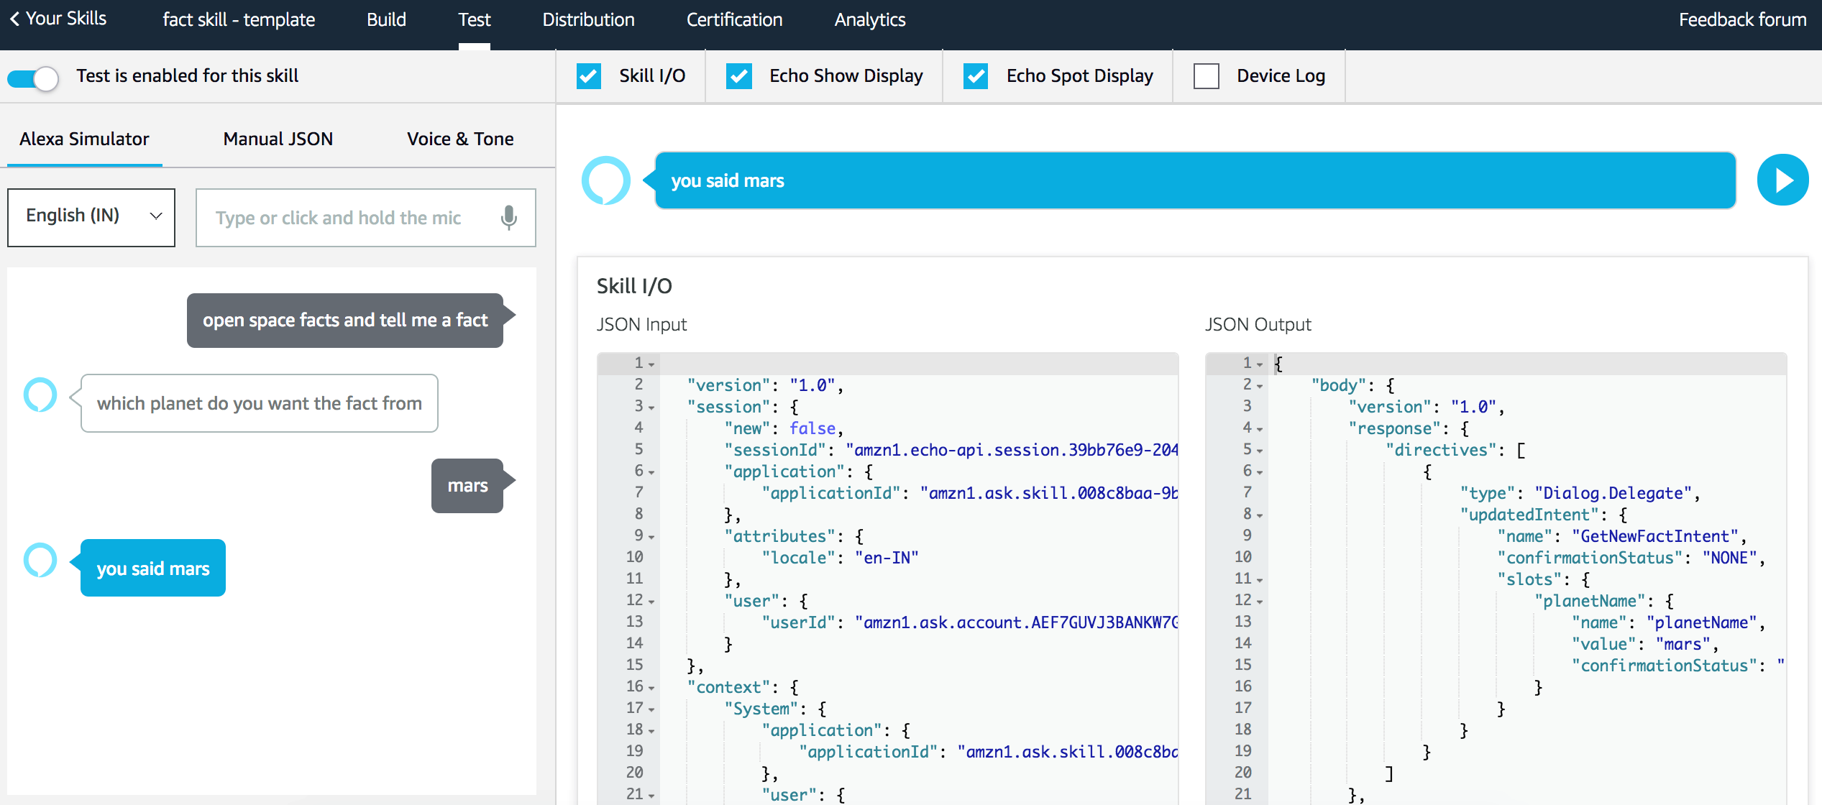The width and height of the screenshot is (1822, 805).
Task: Collapse line 3 'session' in JSON Input
Action: pyautogui.click(x=651, y=408)
